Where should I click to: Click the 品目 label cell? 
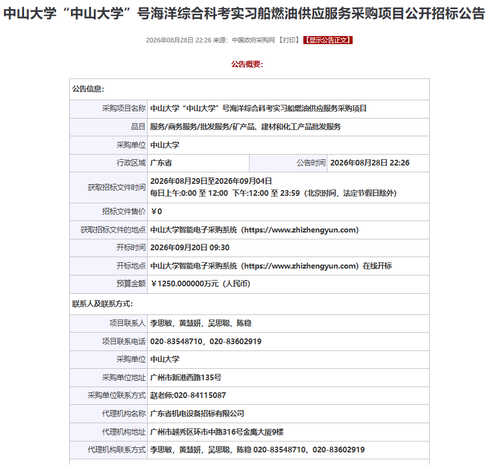tap(109, 127)
